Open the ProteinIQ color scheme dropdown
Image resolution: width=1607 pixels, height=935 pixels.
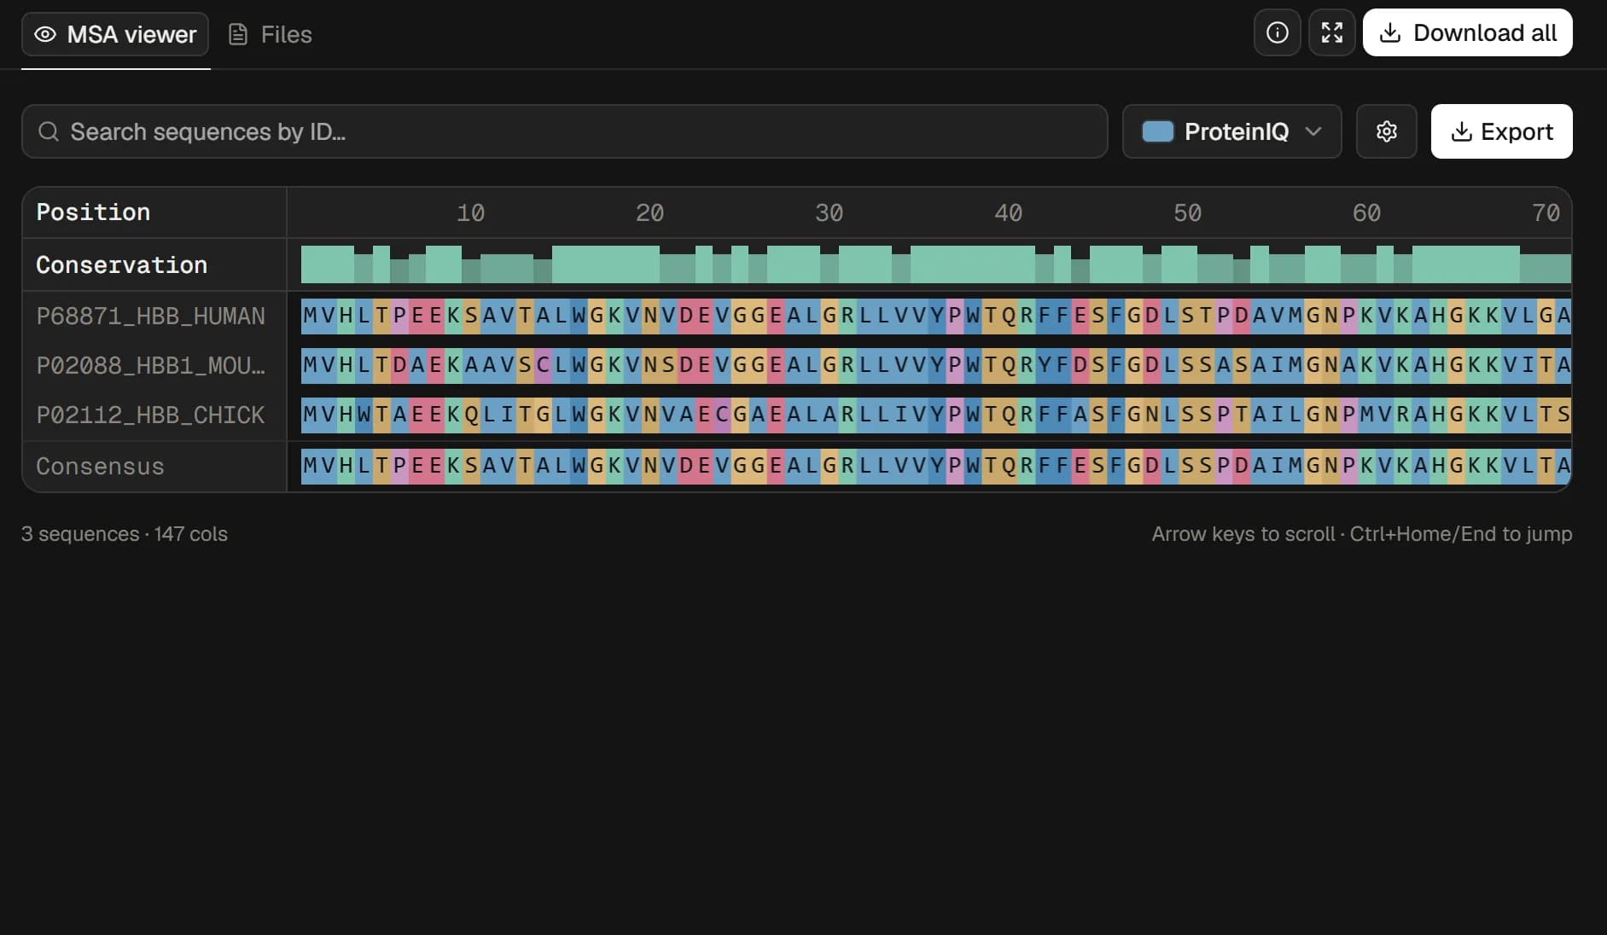pos(1231,131)
